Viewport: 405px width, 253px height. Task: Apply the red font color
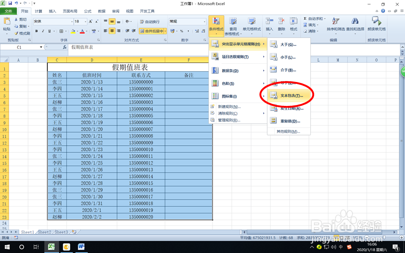click(x=82, y=31)
